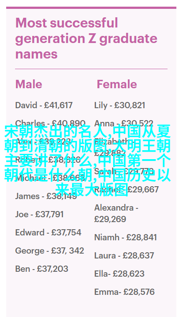Viewport: 183px width, 317px height.
Task: Click the Edward - £37,754 entry
Action: [48, 232]
